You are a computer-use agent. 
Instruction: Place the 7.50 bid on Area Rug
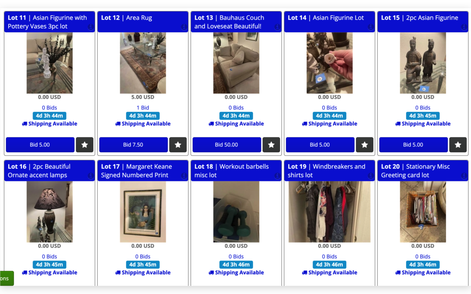coord(133,145)
